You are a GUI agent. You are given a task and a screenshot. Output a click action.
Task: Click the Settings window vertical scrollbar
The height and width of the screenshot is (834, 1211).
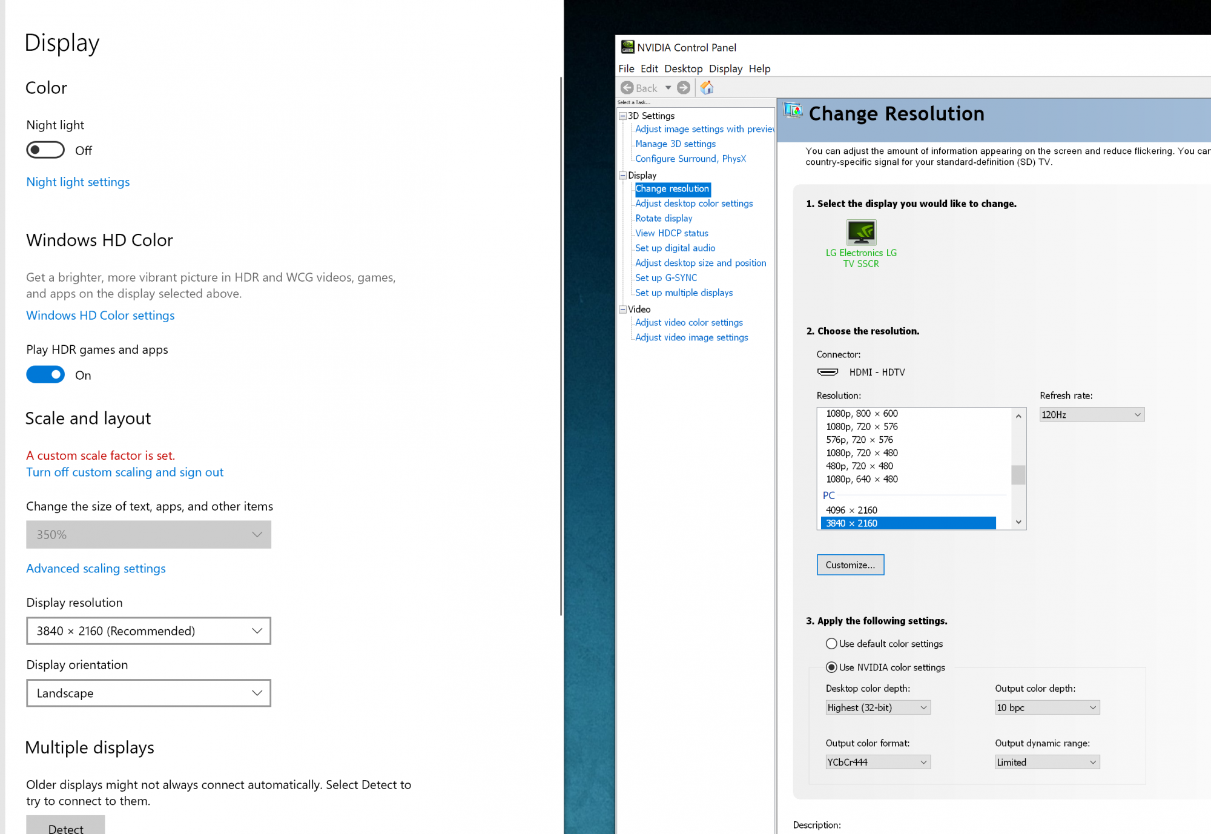click(561, 345)
